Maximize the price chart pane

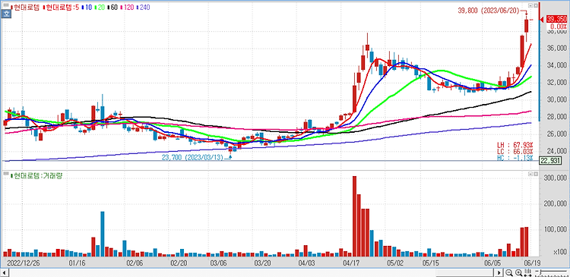[x=535, y=5]
